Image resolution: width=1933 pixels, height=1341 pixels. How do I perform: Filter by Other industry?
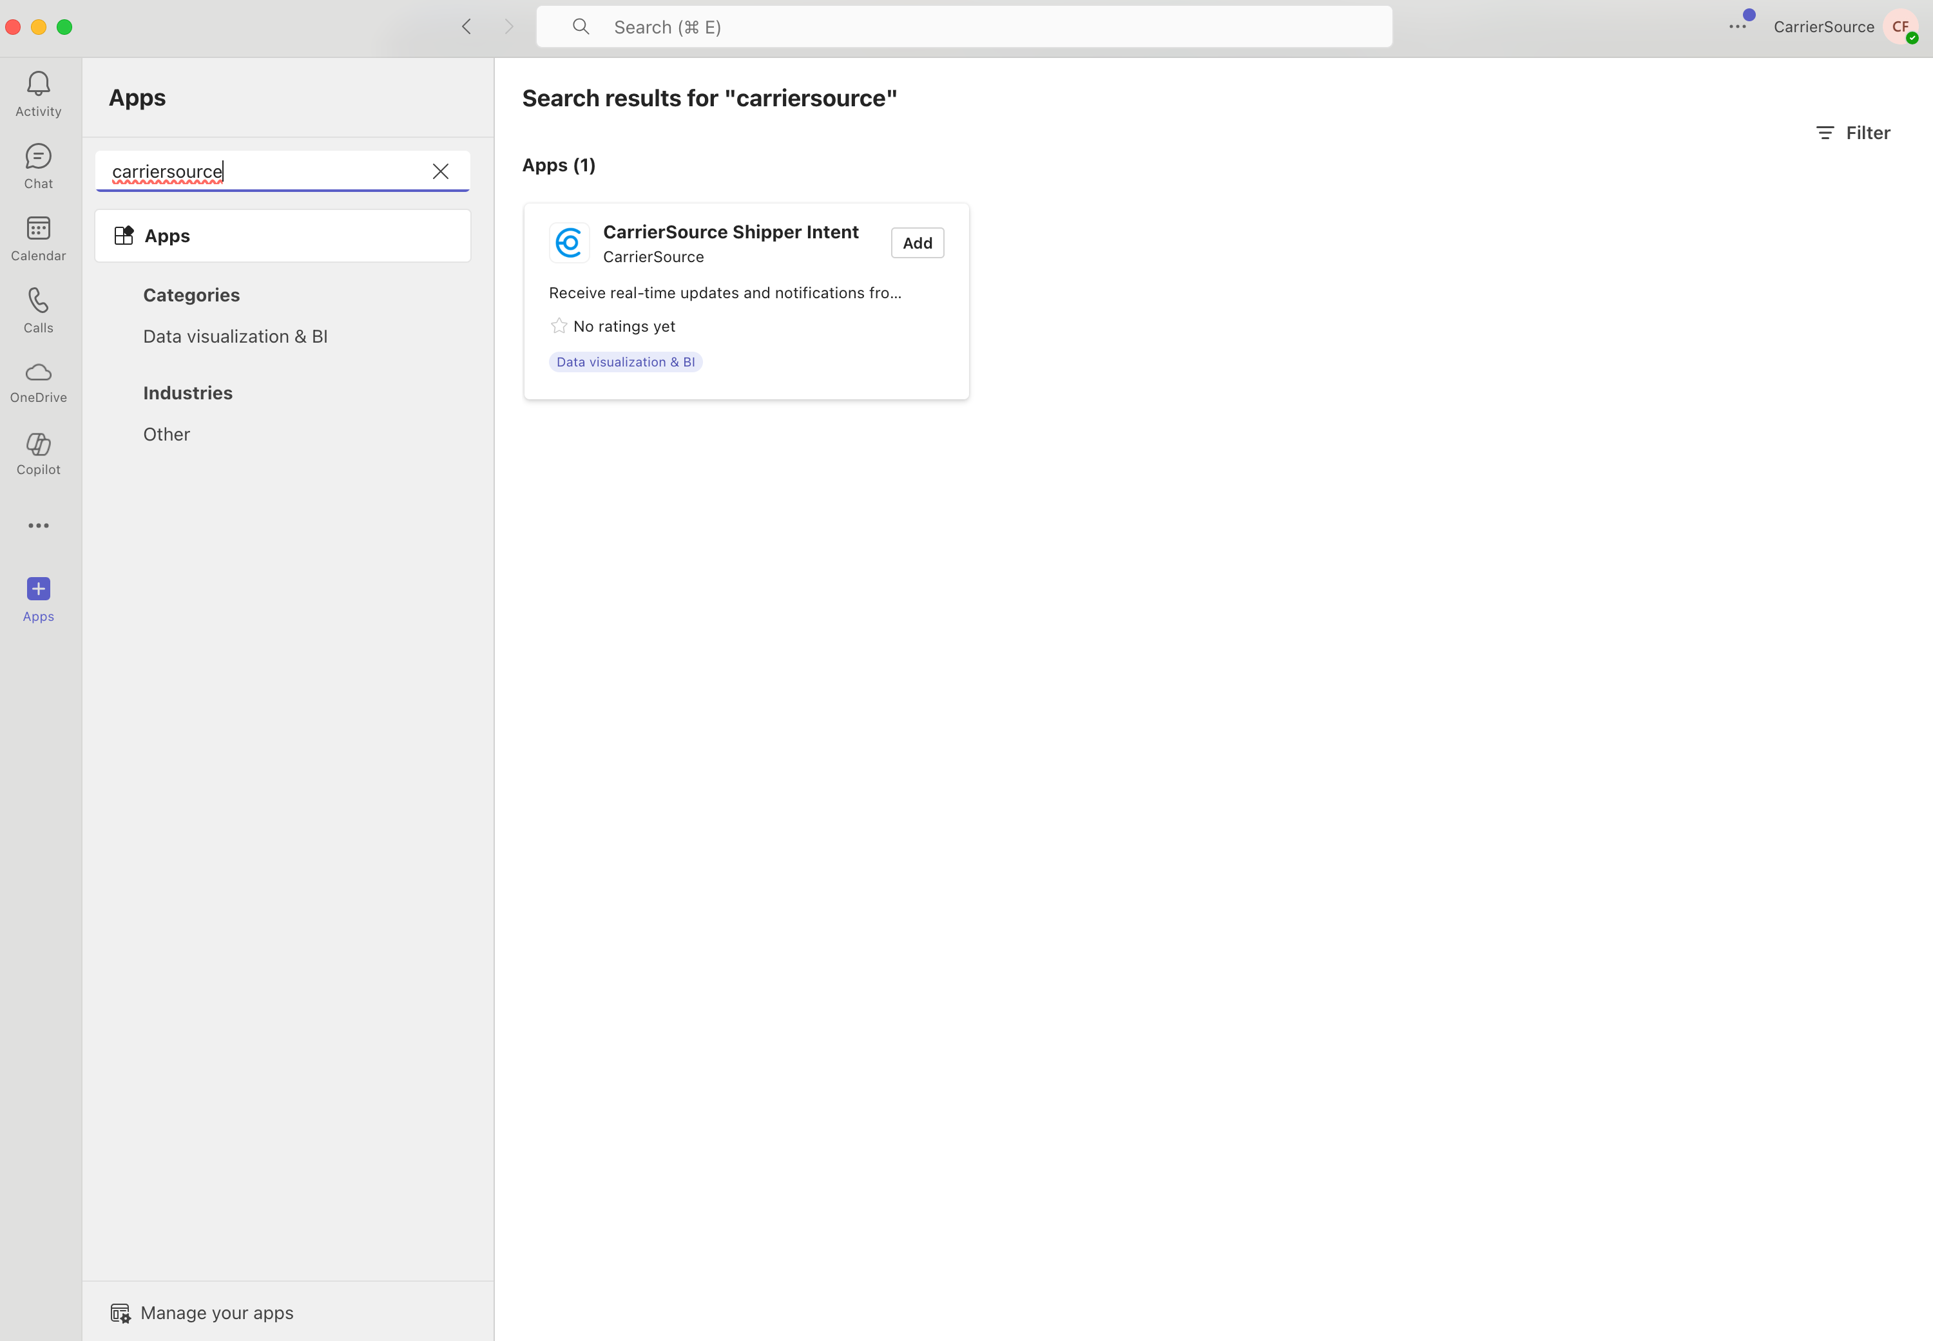166,434
